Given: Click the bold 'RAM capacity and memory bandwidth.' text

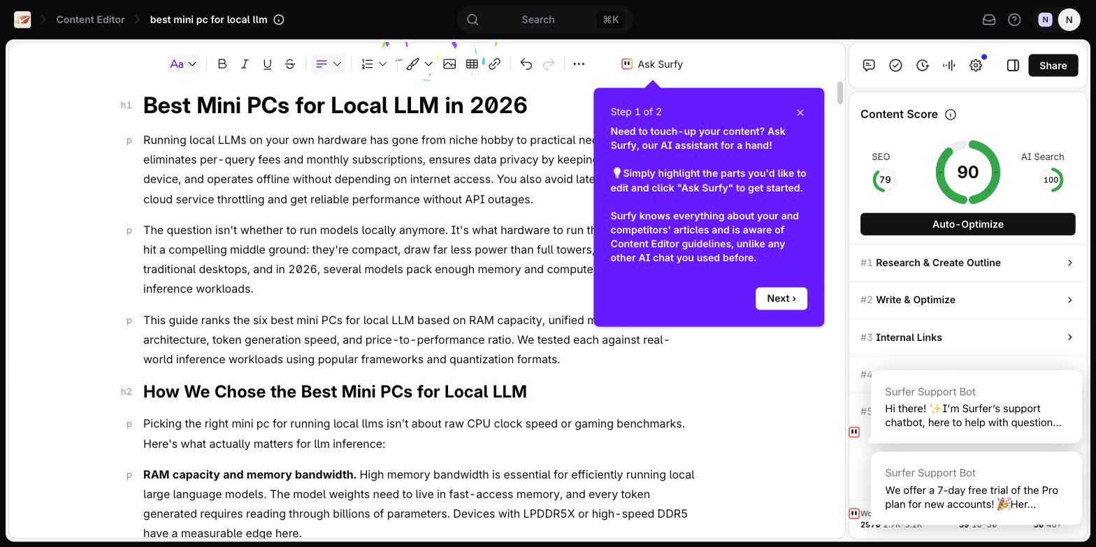Looking at the screenshot, I should pos(250,474).
